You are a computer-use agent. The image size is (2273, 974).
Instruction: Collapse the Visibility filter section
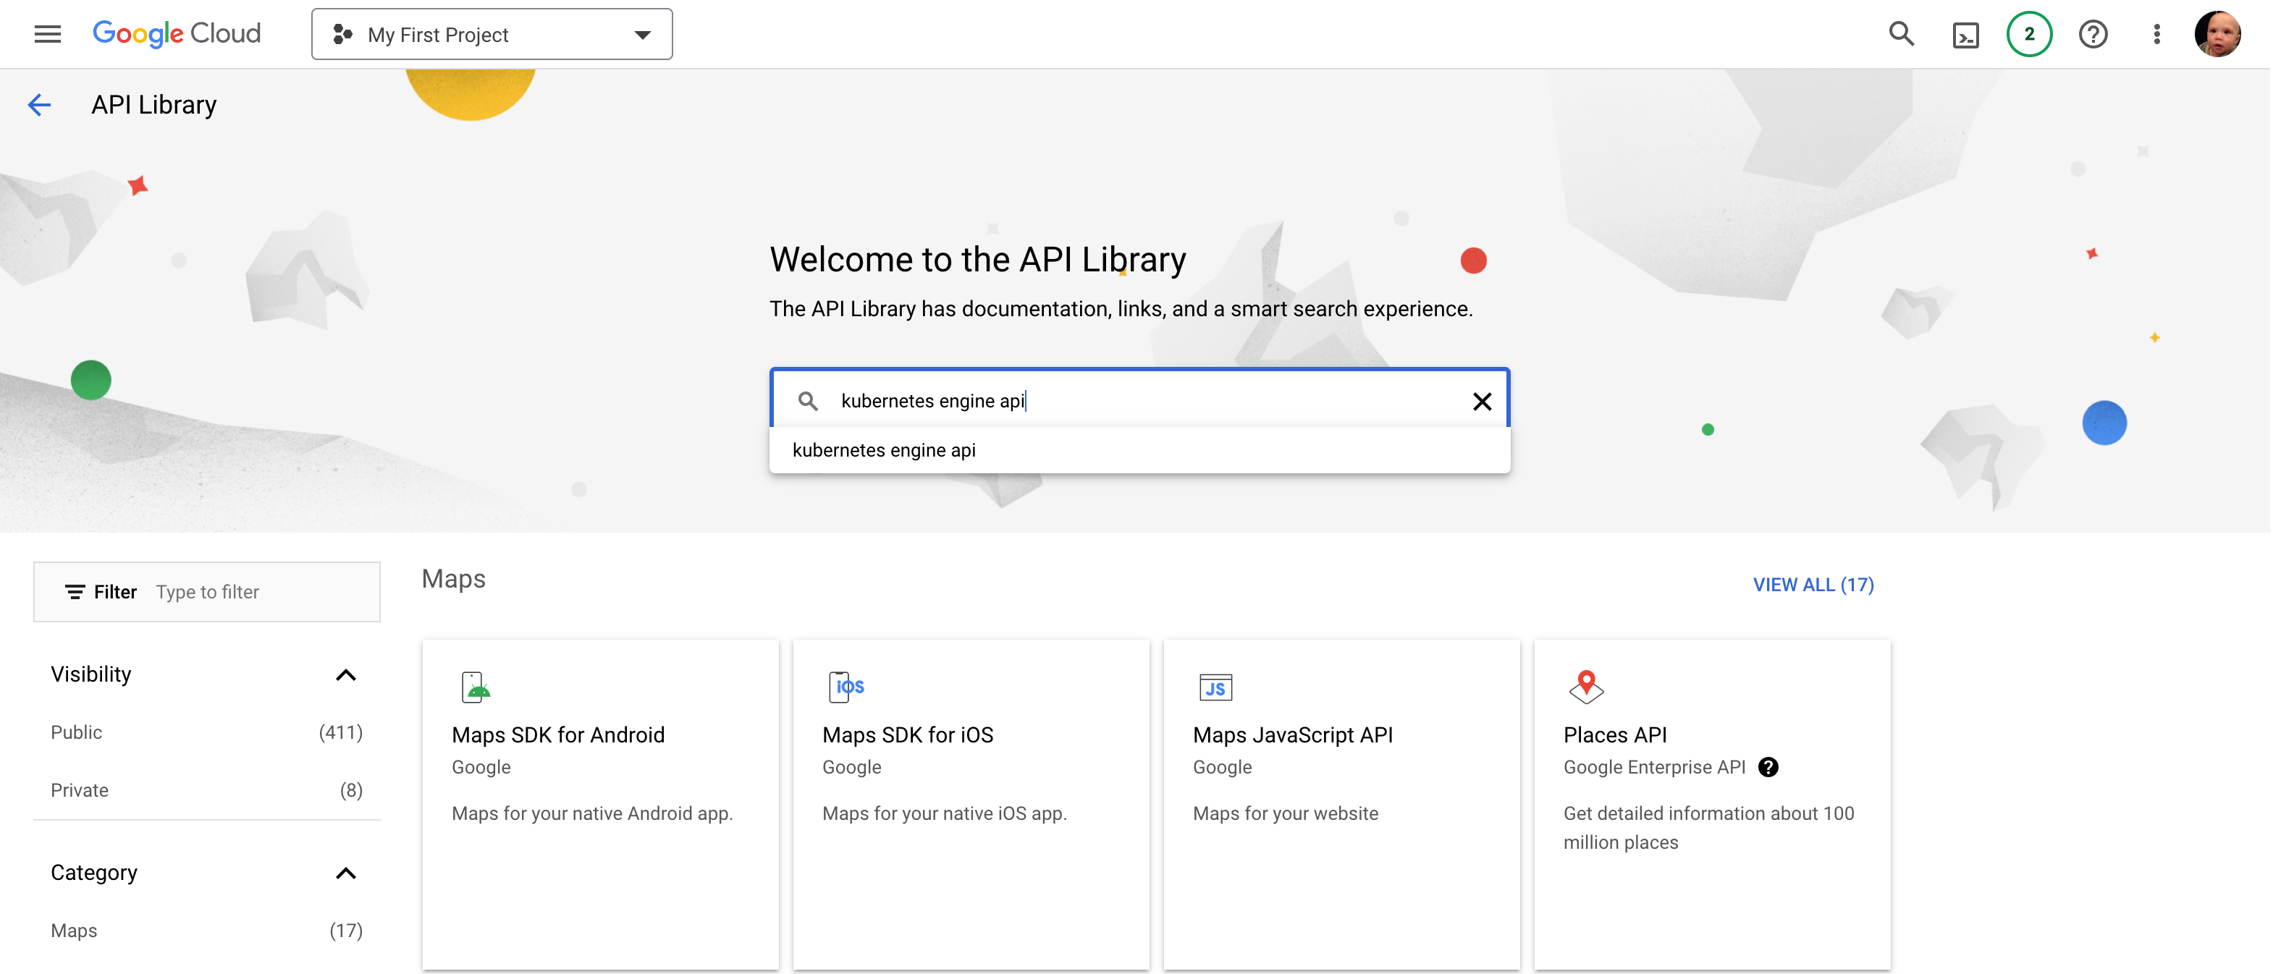(x=346, y=675)
